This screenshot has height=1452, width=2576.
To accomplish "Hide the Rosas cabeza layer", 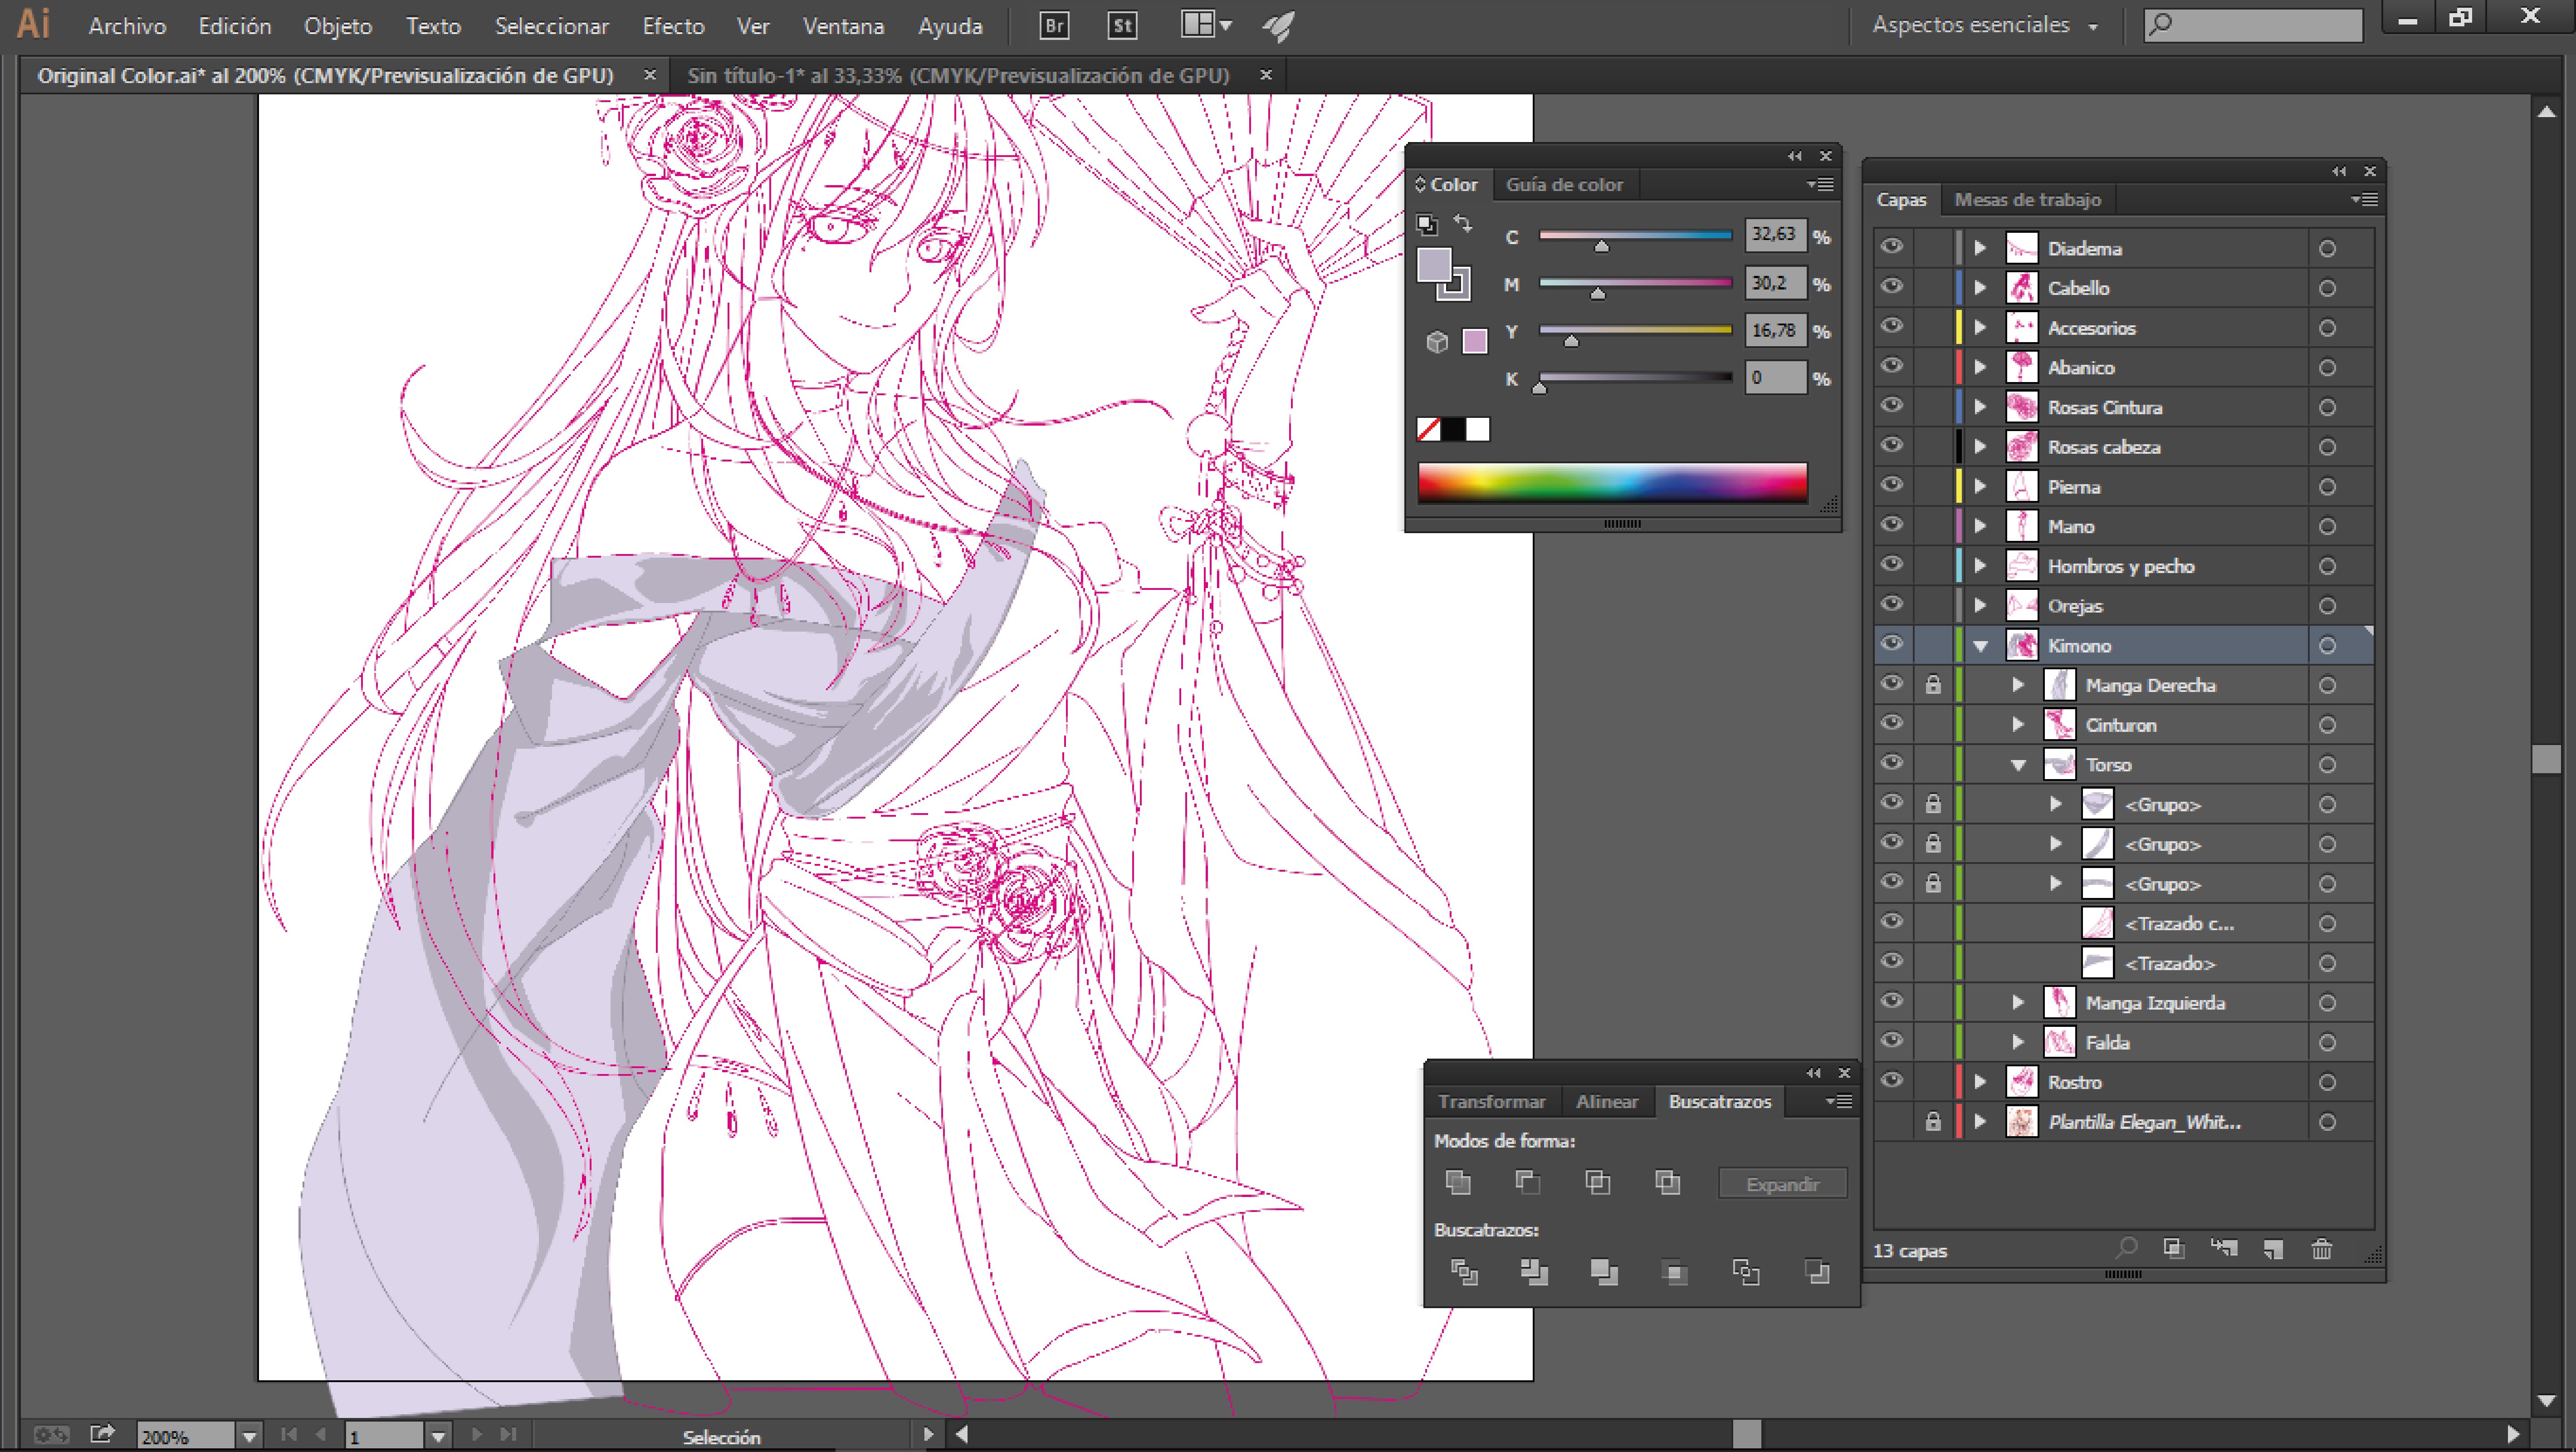I will point(1892,446).
